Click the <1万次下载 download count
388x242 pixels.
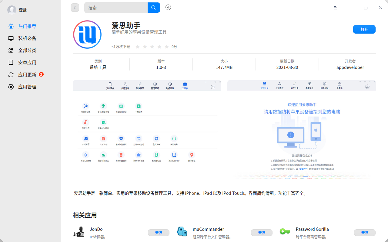coord(121,47)
